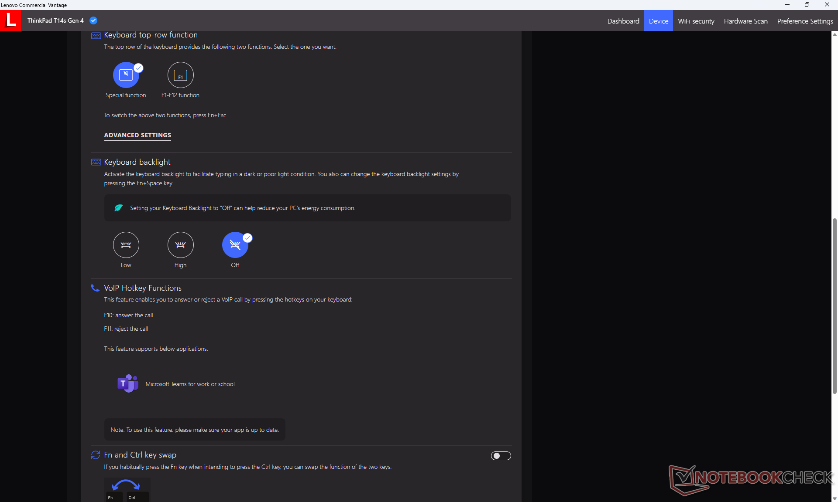Open Preference Settings
The height and width of the screenshot is (502, 838).
pyautogui.click(x=805, y=21)
